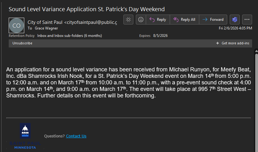
Task: Toggle the sun icon to switch background
Action: pyautogui.click(x=128, y=20)
